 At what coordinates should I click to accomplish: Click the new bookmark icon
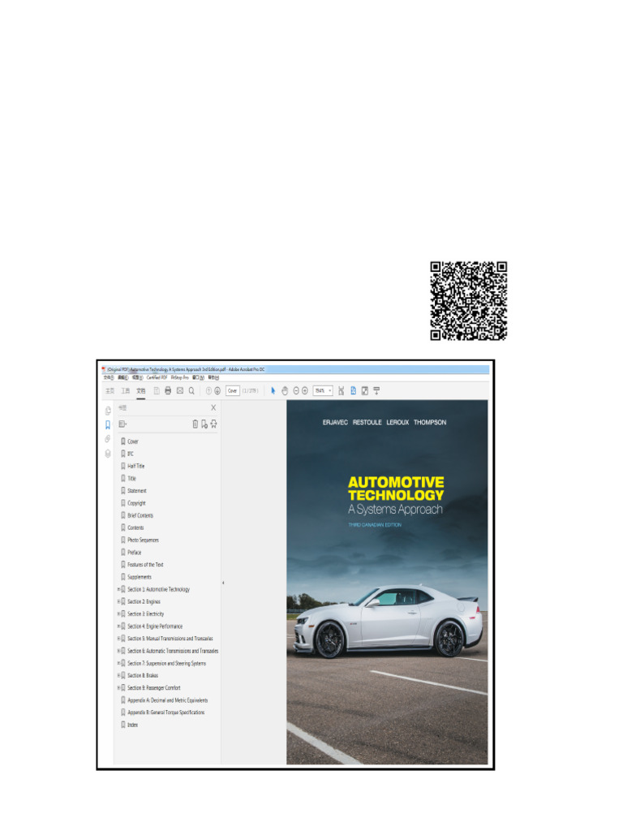pos(204,424)
